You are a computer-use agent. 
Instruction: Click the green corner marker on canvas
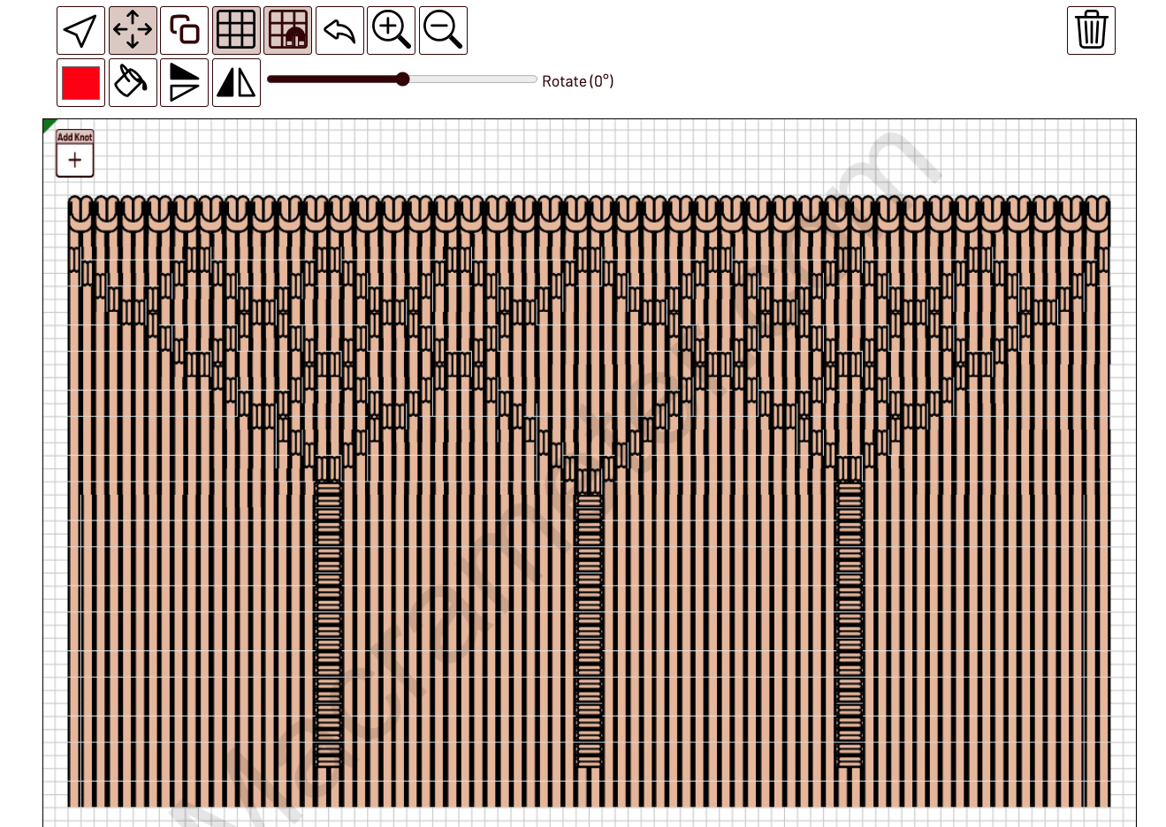[x=48, y=125]
